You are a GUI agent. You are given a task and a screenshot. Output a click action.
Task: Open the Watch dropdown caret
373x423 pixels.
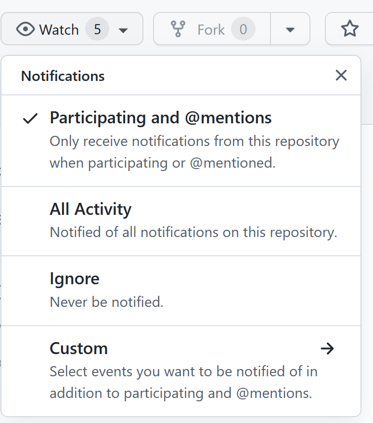123,30
